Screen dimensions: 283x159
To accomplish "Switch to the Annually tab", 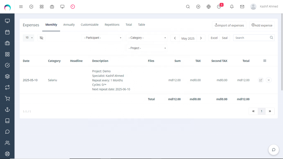I will coord(69,25).
